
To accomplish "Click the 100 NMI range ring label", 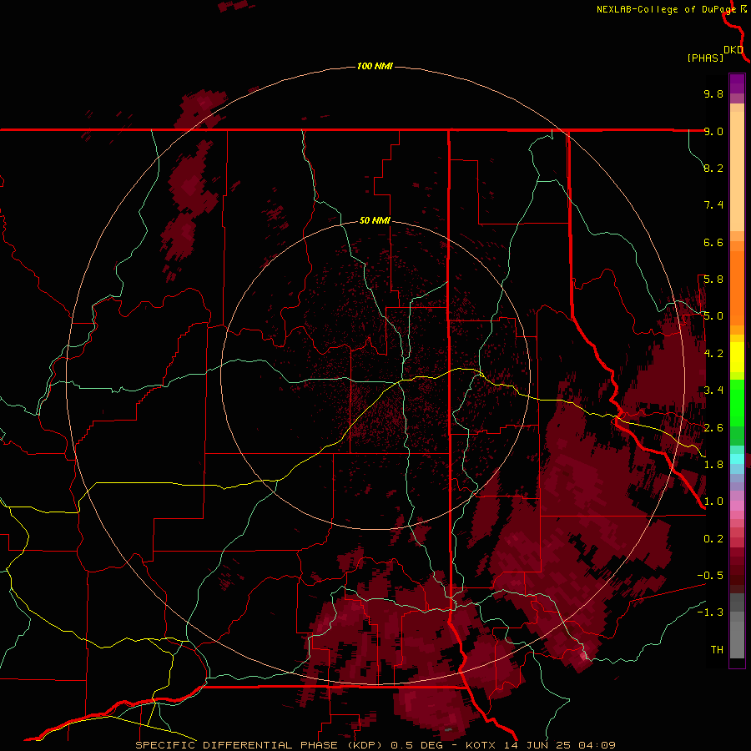I will point(375,66).
